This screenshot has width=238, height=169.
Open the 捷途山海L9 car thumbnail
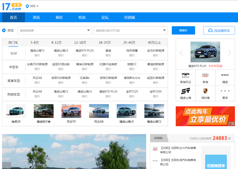tap(127, 111)
